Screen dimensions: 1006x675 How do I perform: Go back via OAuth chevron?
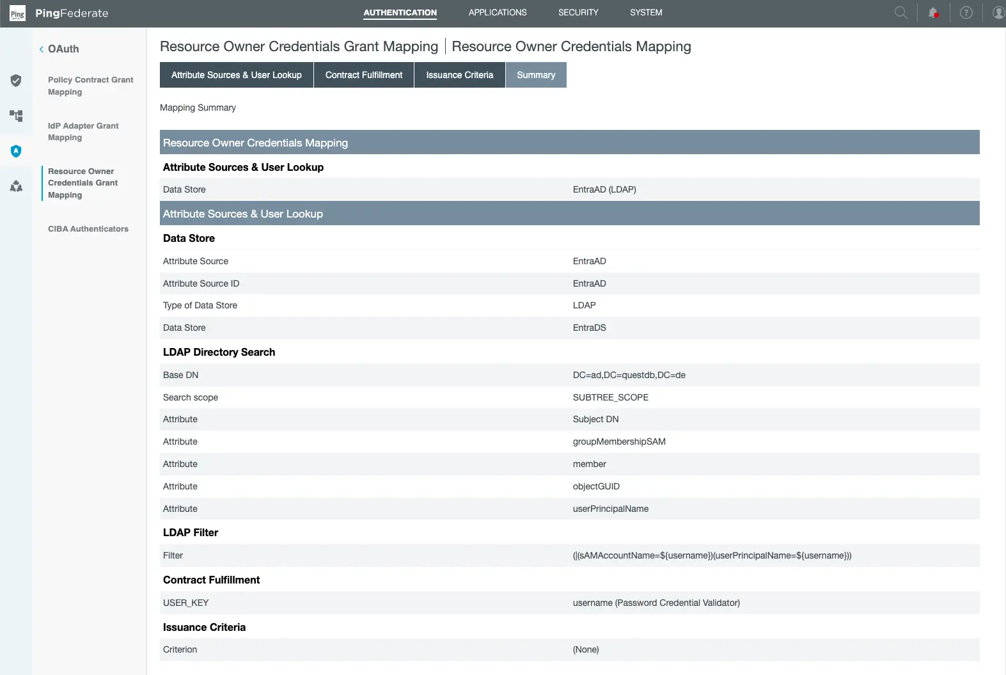(42, 49)
